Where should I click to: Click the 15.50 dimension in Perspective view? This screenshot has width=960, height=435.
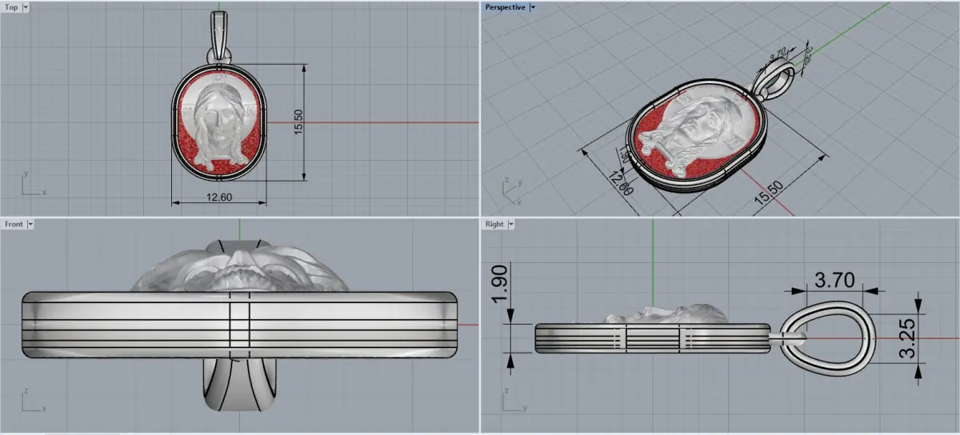pos(770,193)
